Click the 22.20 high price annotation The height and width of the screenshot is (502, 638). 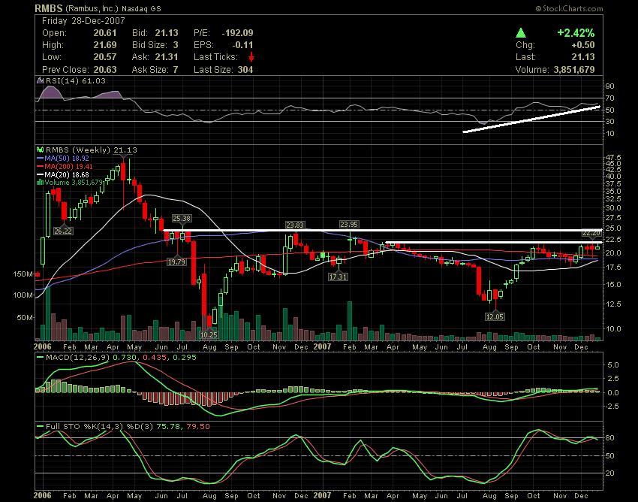[x=592, y=233]
